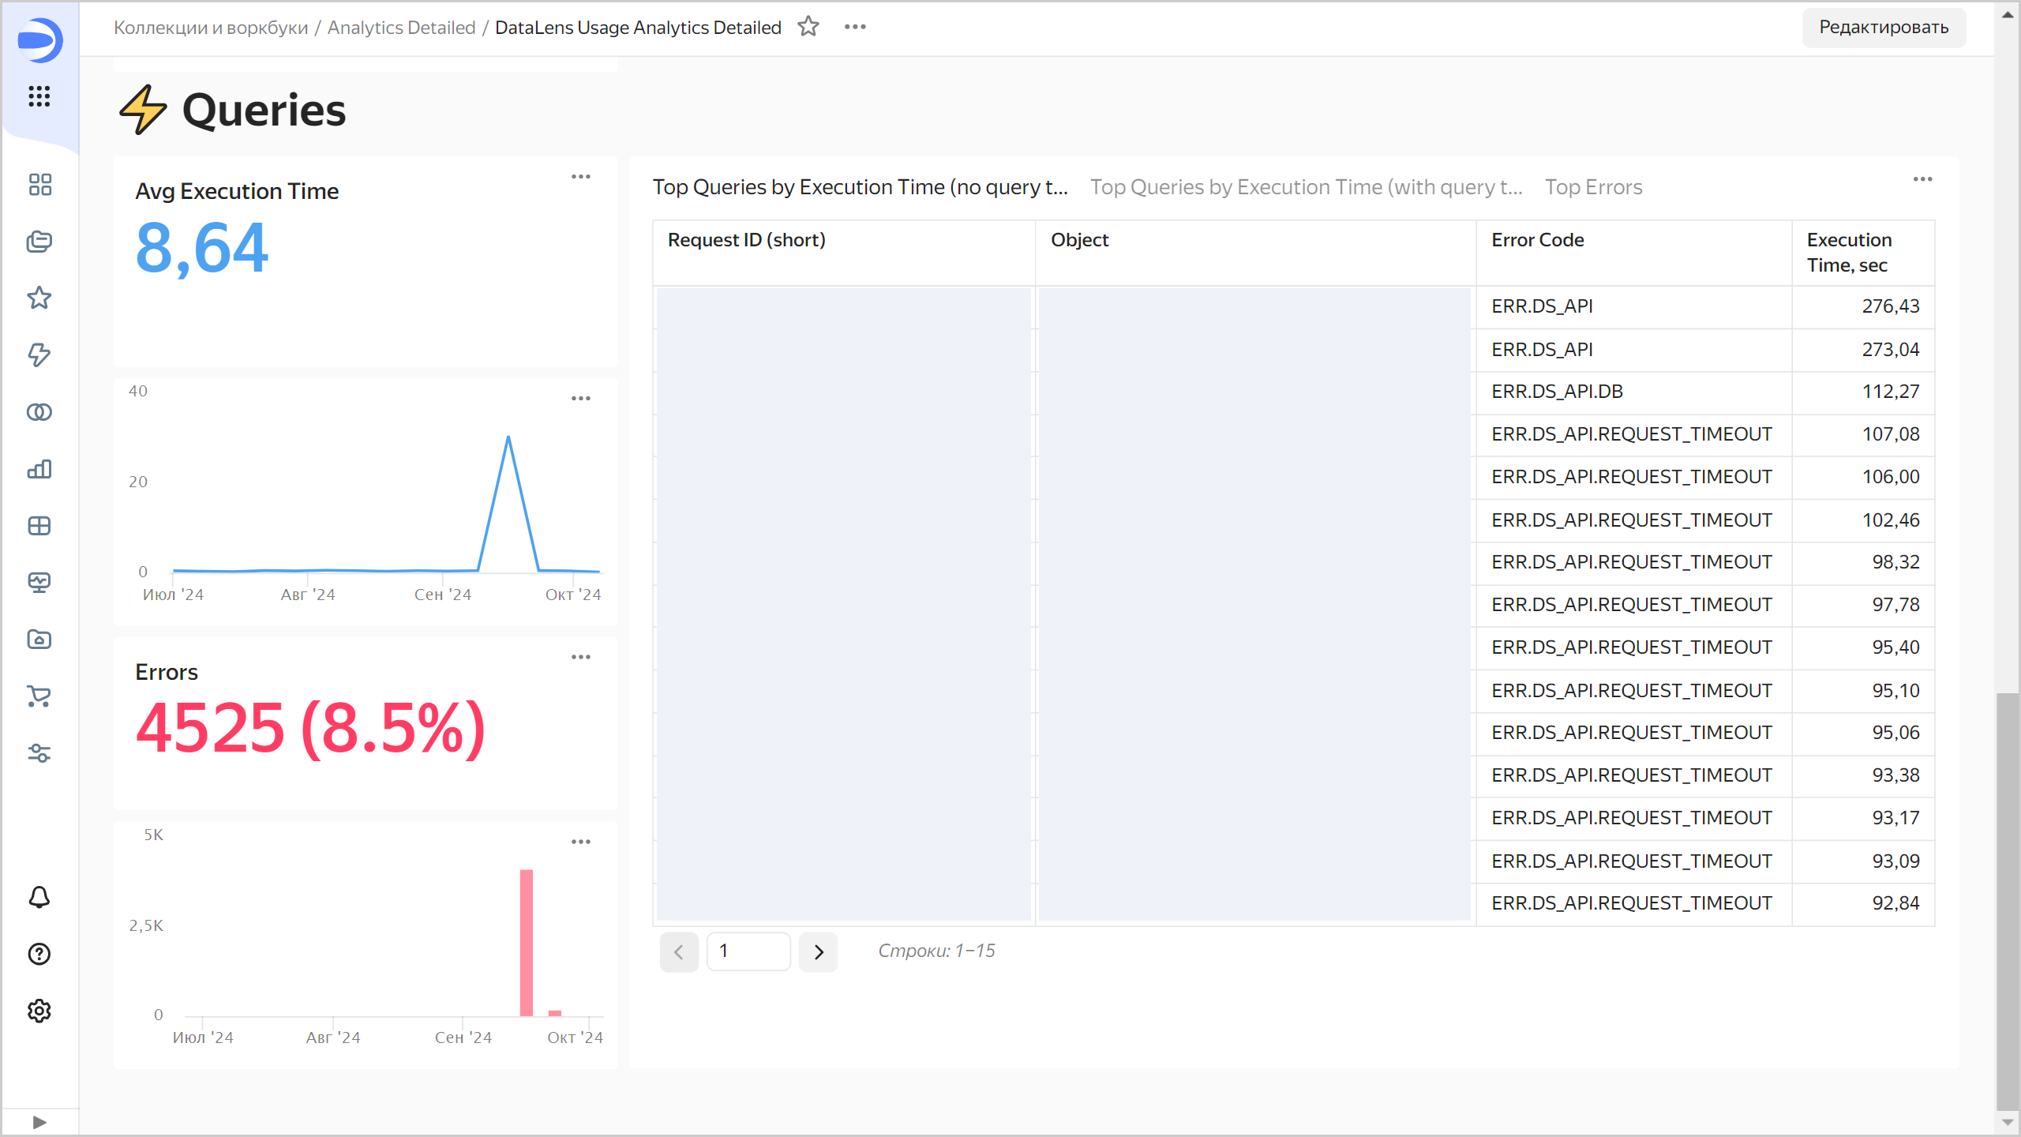This screenshot has width=2021, height=1137.
Task: Open the dashboard more-options ellipsis near title
Action: 855,26
